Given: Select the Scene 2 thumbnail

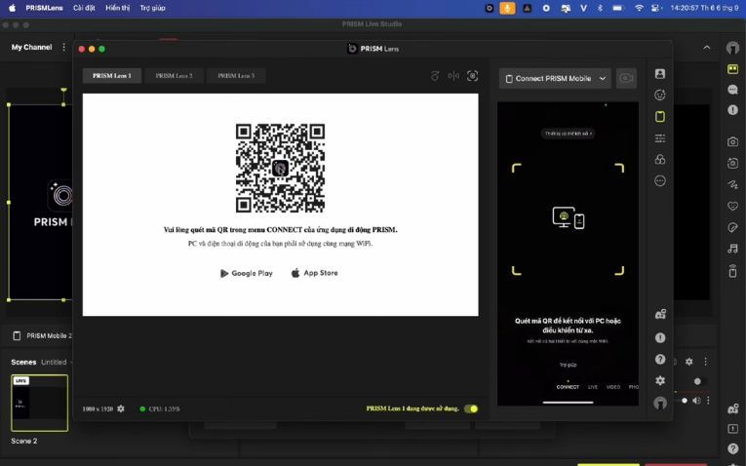Looking at the screenshot, I should [39, 404].
